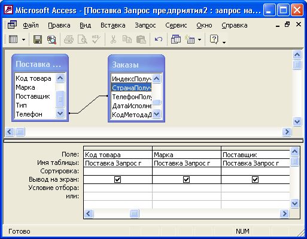Select Поставщик field in Поставка list
Viewport: 307px width, 239px height.
pos(33,96)
